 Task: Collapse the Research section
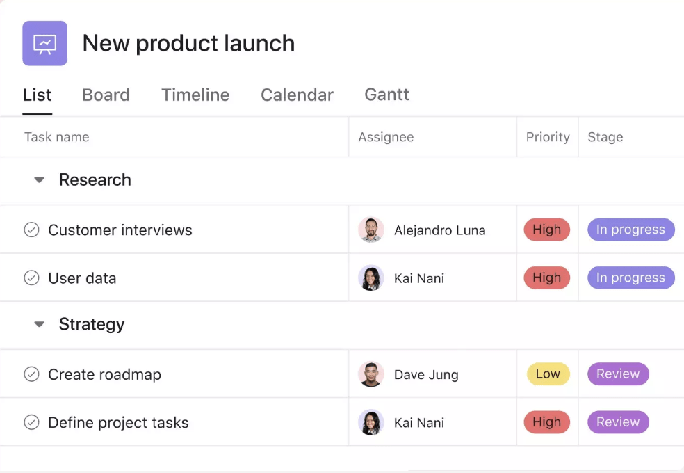click(x=39, y=179)
